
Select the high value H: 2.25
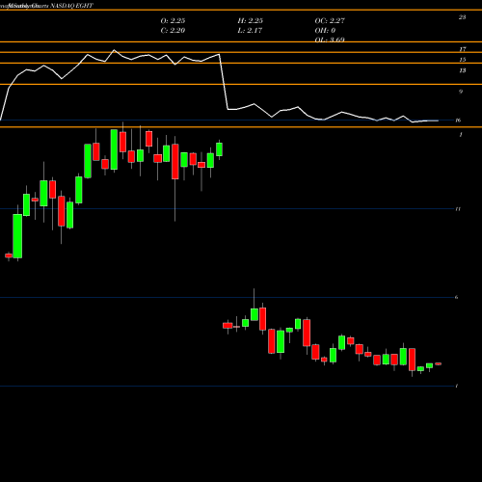pos(251,20)
